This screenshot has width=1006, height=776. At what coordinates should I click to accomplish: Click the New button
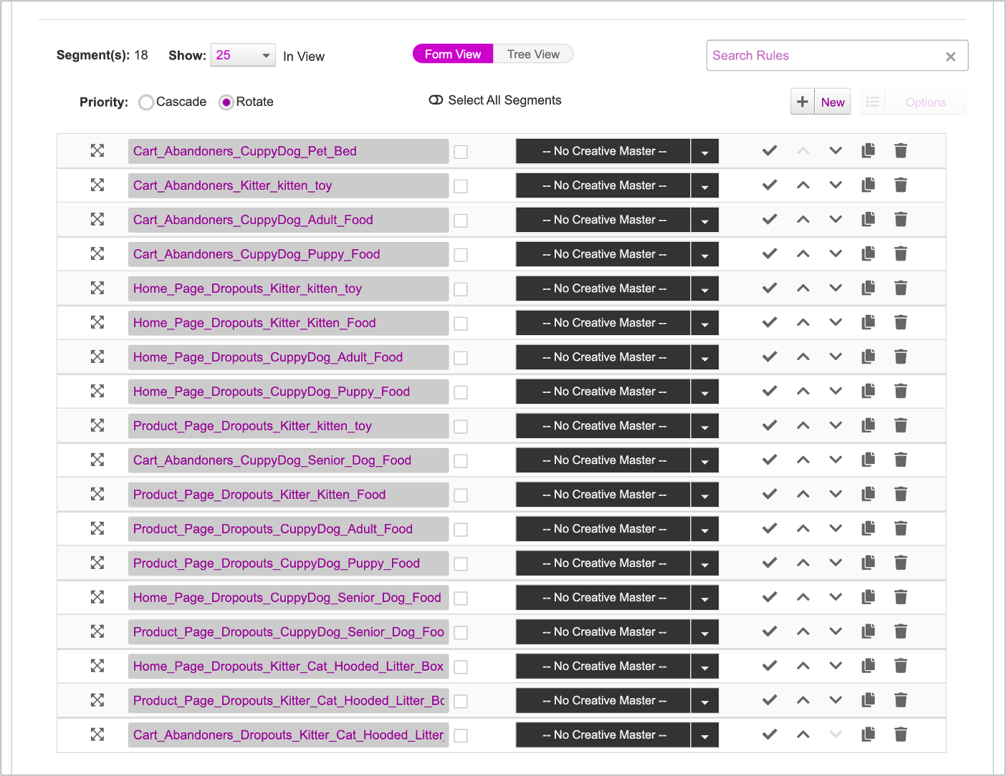pyautogui.click(x=833, y=102)
